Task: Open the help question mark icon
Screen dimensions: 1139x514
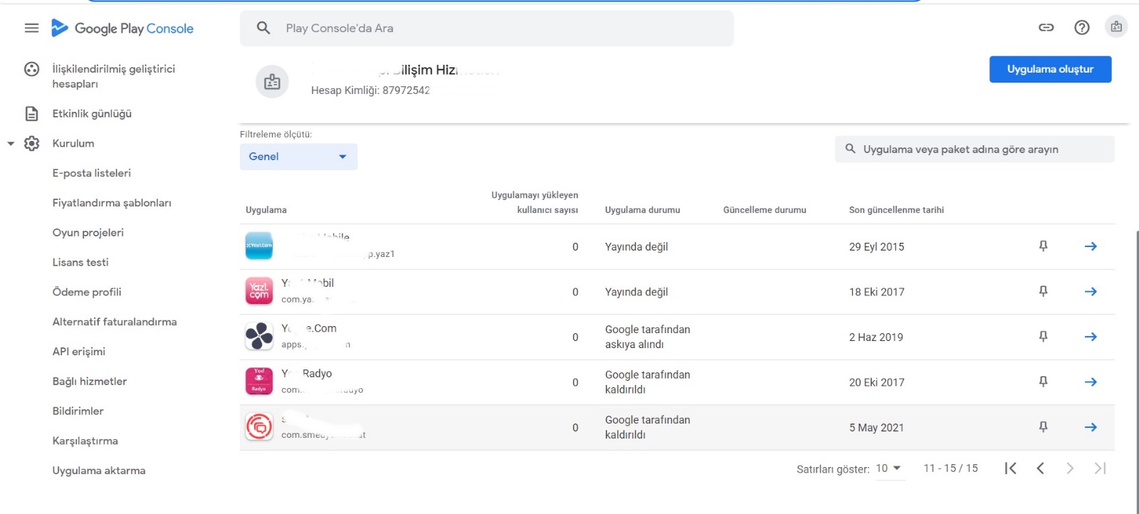Action: click(1082, 28)
